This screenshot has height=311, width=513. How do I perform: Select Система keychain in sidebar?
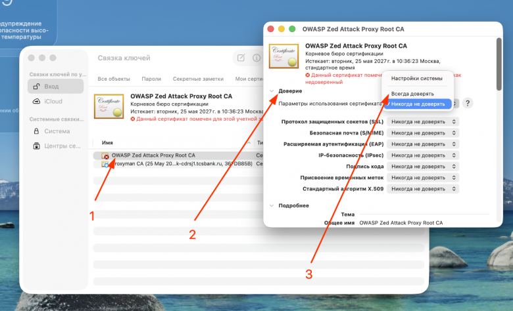(x=56, y=131)
